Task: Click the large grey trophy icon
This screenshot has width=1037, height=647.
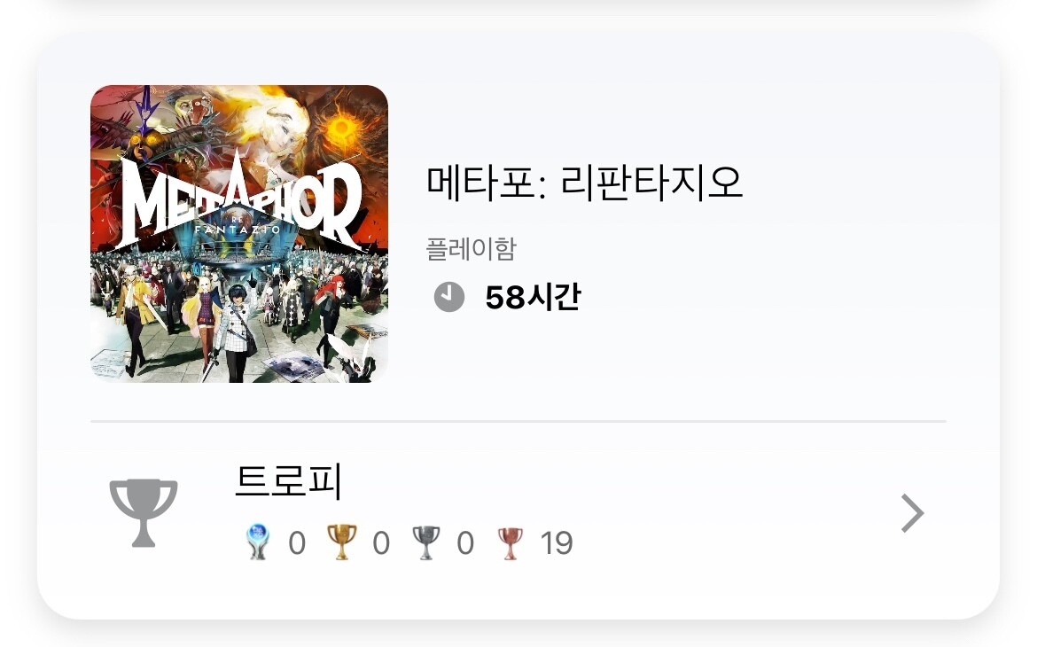Action: (x=144, y=512)
